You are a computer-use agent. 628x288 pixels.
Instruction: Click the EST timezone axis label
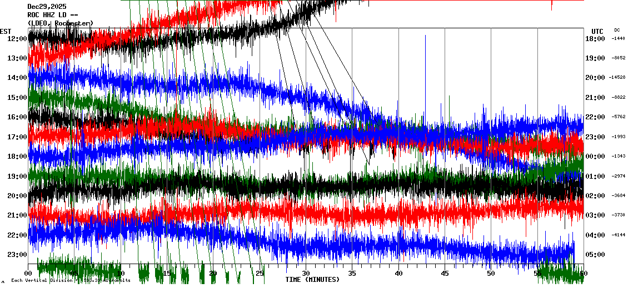click(6, 31)
